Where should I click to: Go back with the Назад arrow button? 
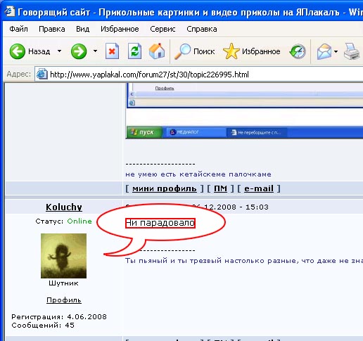point(30,51)
